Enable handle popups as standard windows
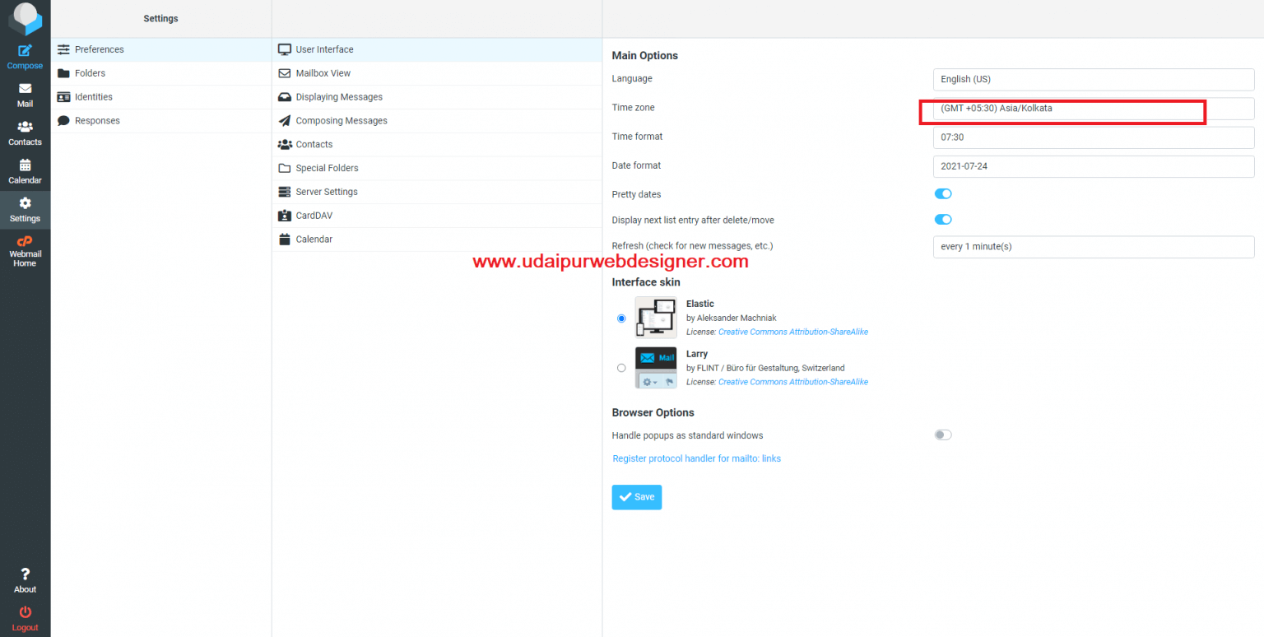 942,435
